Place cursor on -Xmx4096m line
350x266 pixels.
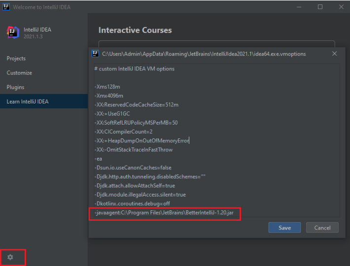click(x=109, y=96)
